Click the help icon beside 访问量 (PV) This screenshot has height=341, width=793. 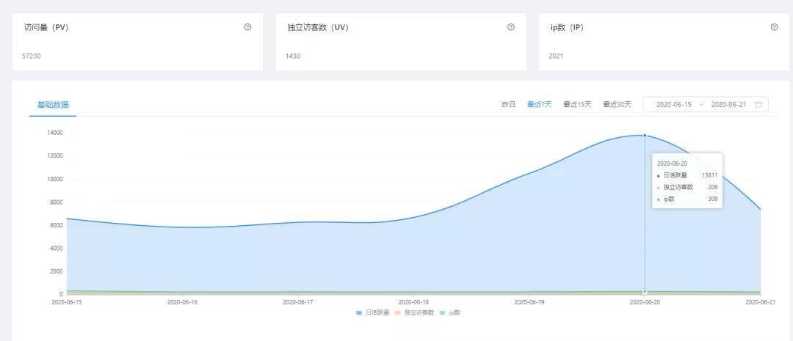247,27
